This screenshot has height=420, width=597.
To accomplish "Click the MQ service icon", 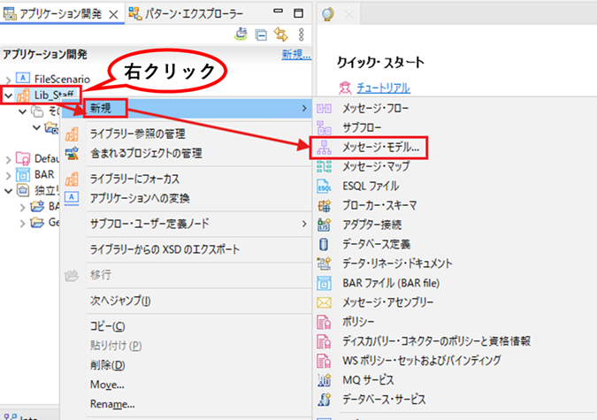I will (x=324, y=380).
